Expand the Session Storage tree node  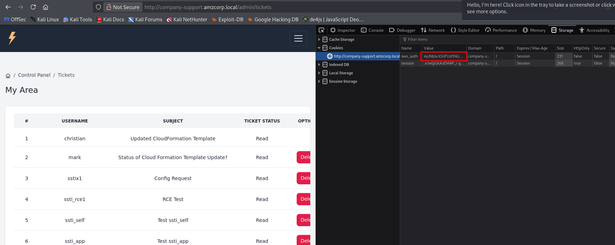click(x=319, y=81)
